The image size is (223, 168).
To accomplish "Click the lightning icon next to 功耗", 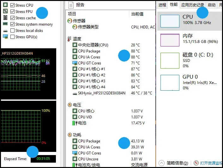I will point(70,135).
